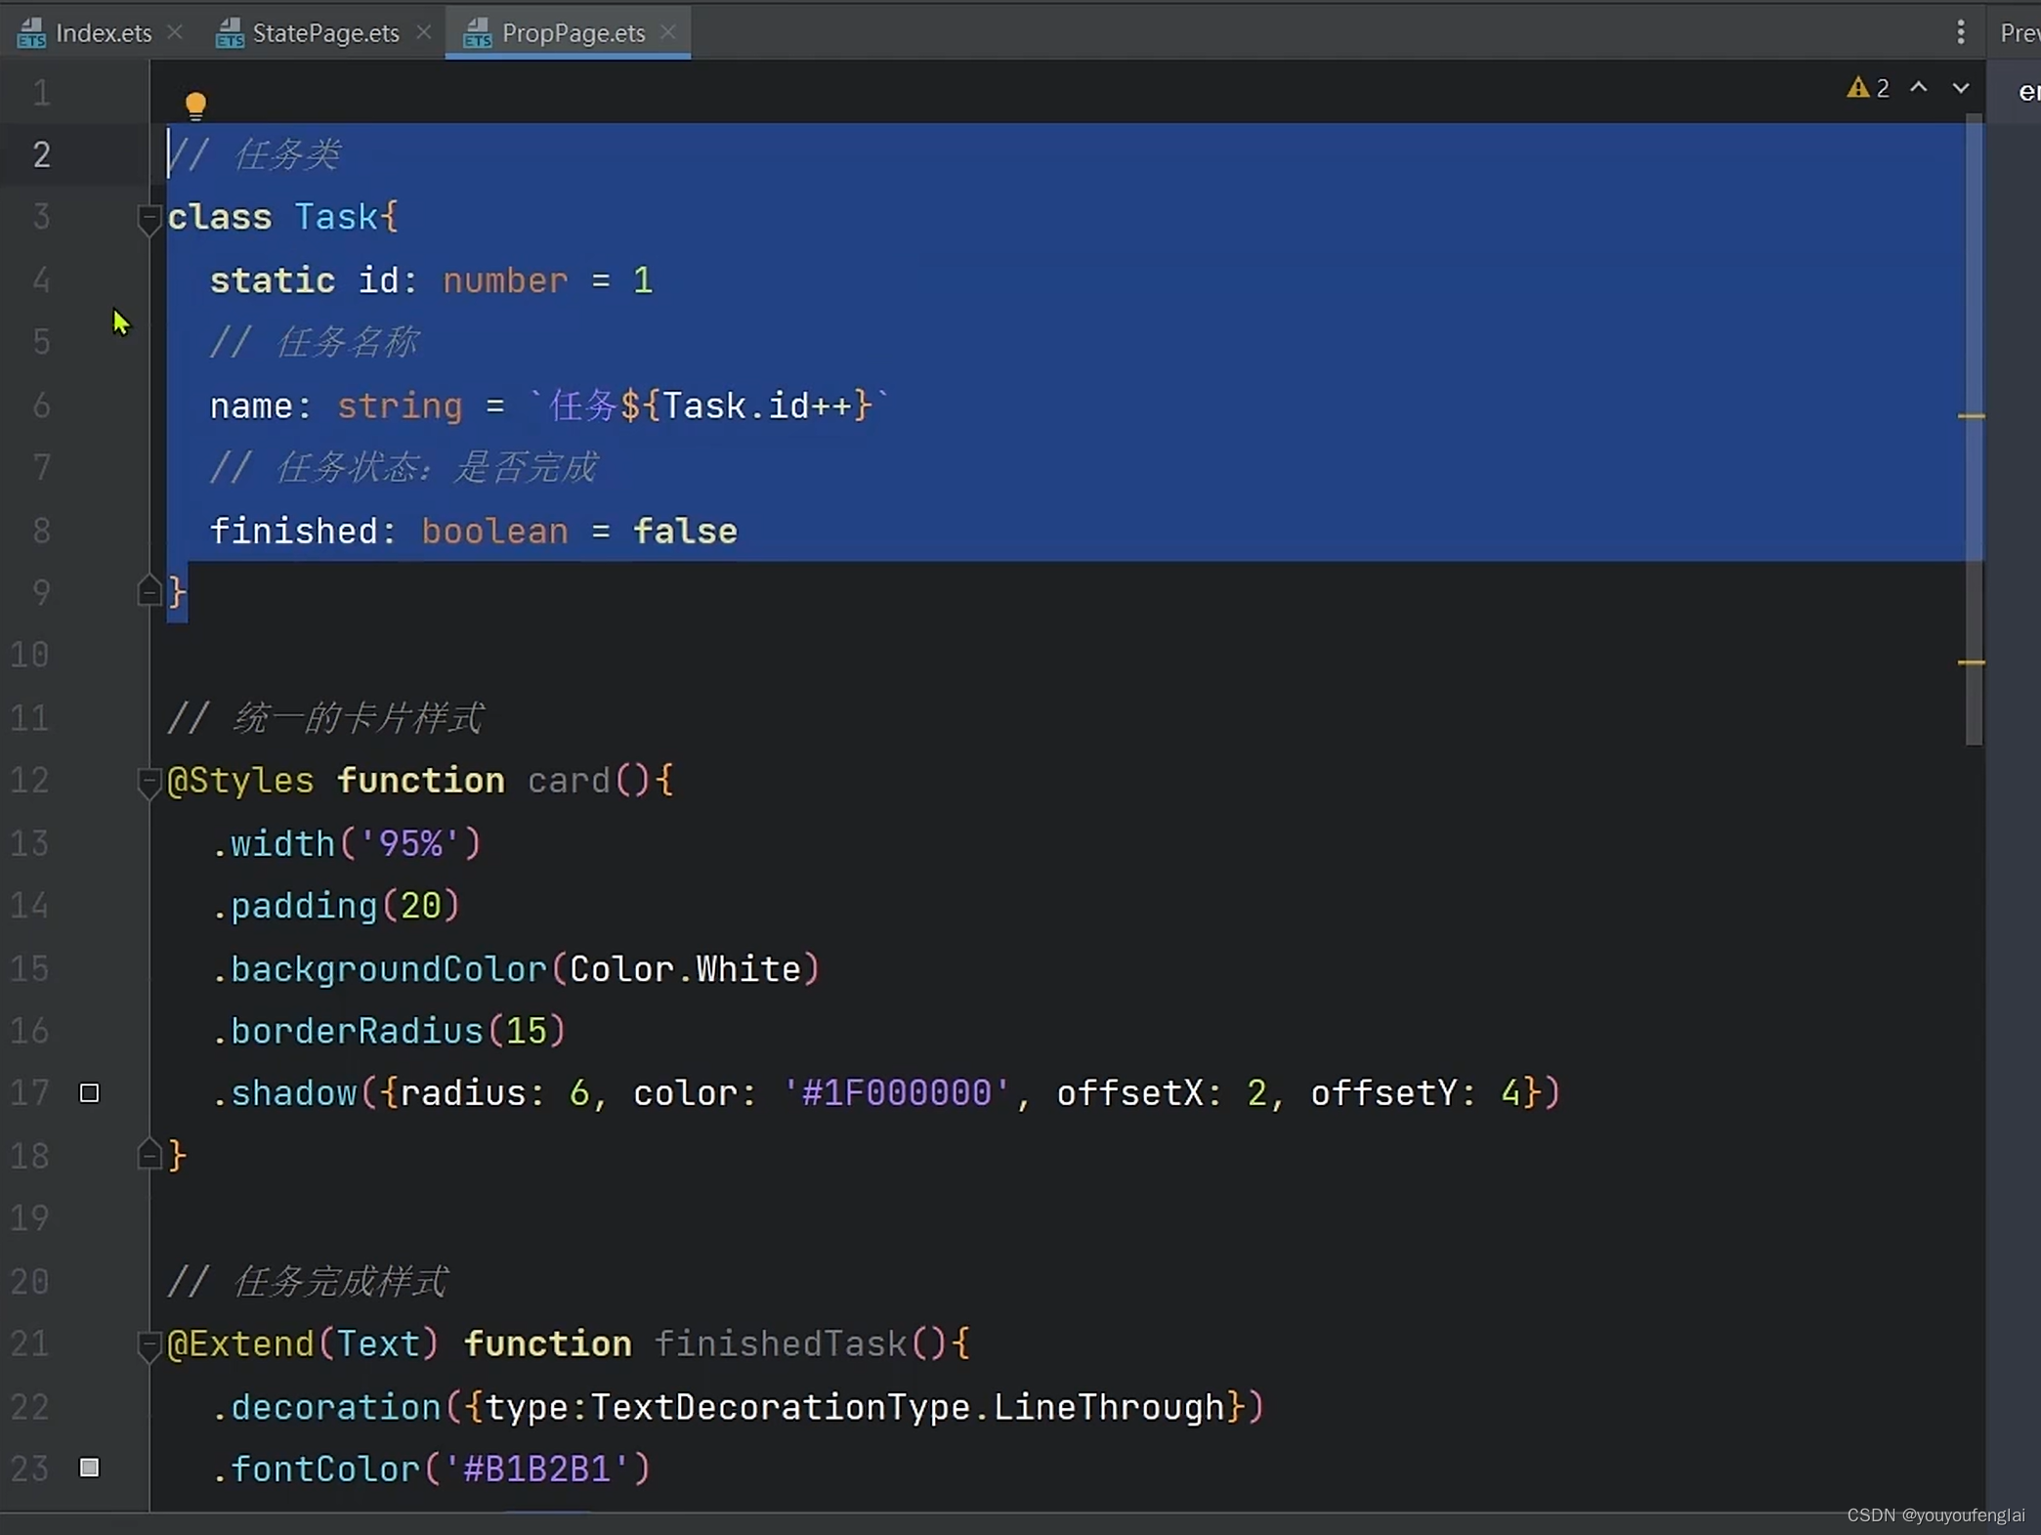Click the 'finished: boolean = false' line
The height and width of the screenshot is (1535, 2041).
click(x=474, y=532)
